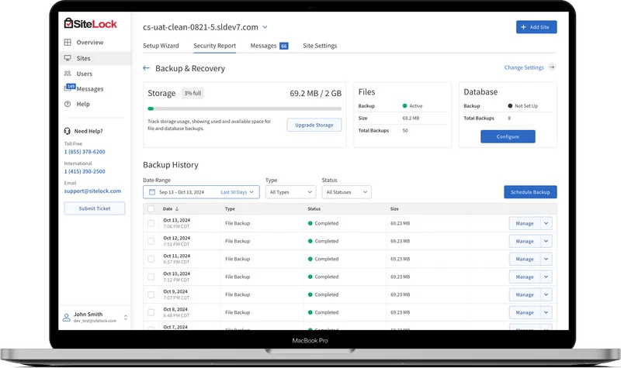The image size is (621, 368).
Task: Sort by Date using the down arrow
Action: (x=177, y=208)
